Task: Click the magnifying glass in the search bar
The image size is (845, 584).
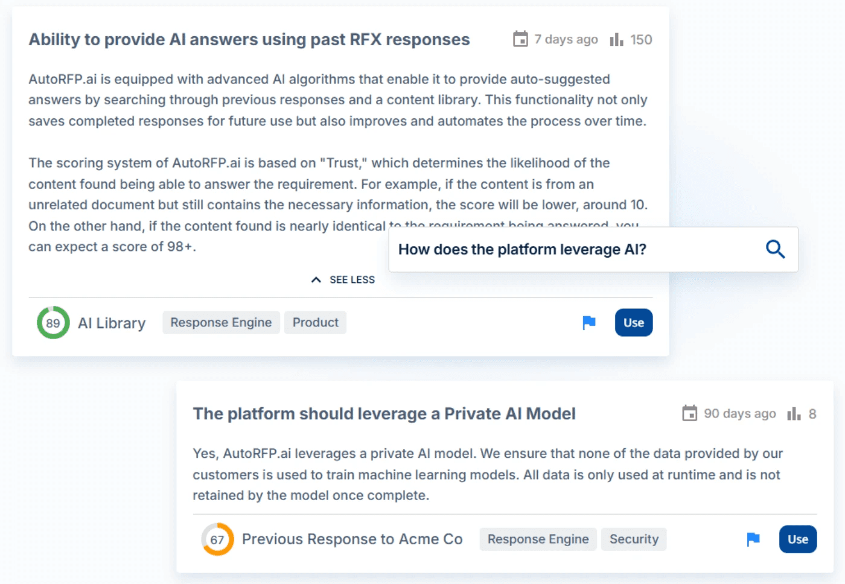Action: 774,249
